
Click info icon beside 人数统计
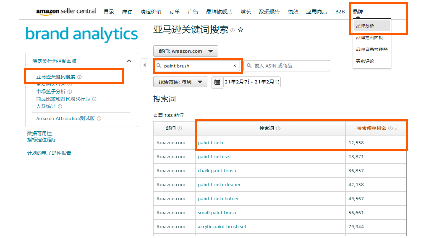tap(60, 106)
